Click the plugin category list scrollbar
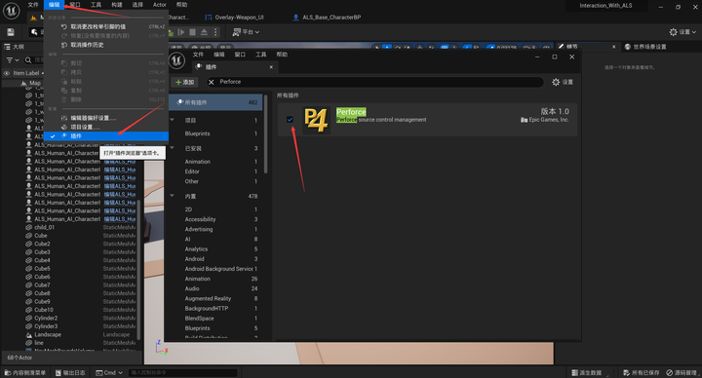Viewport: 702px width, 378px height. (265, 134)
